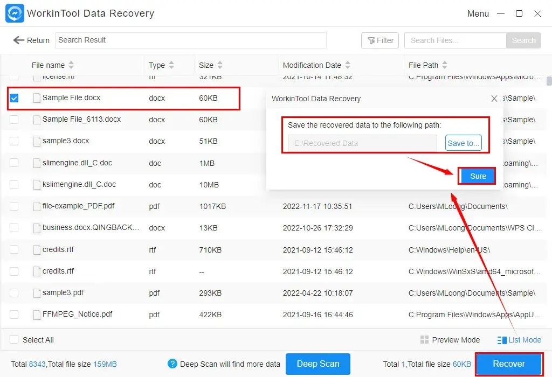Viewport: 552px width, 377px height.
Task: Select the 771-row credits.rtf with -- size
Action: coord(58,271)
